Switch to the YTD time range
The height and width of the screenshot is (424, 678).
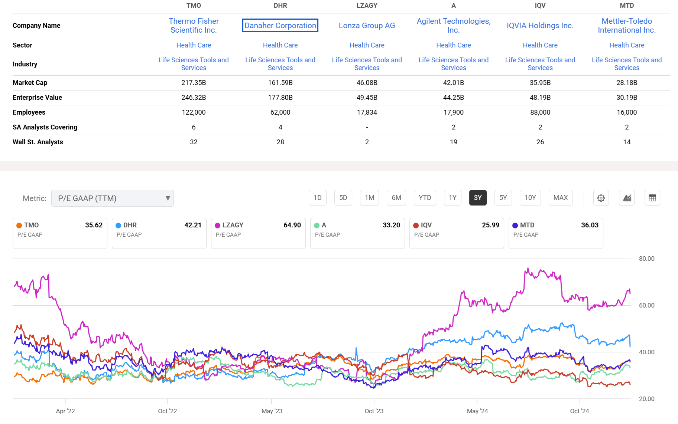(x=425, y=198)
